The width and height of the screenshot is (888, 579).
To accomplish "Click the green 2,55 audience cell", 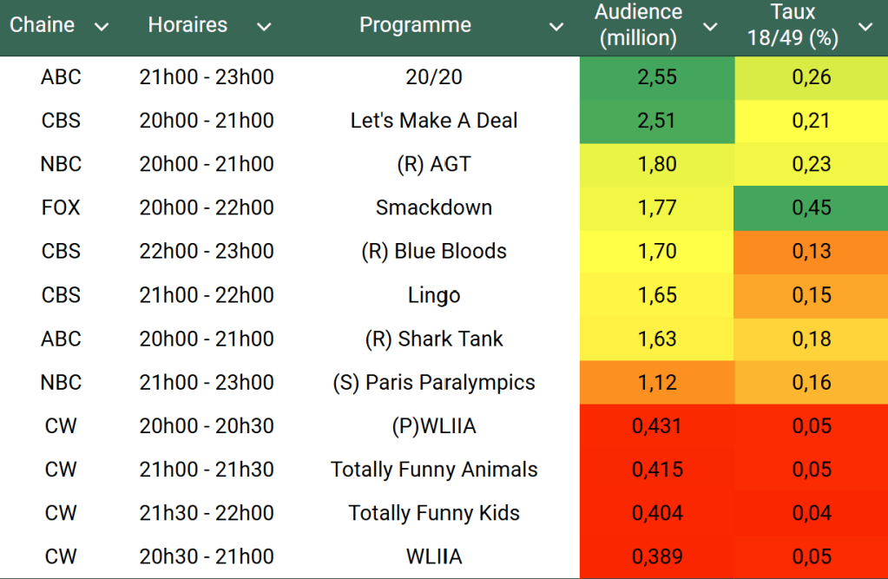I will coord(656,77).
